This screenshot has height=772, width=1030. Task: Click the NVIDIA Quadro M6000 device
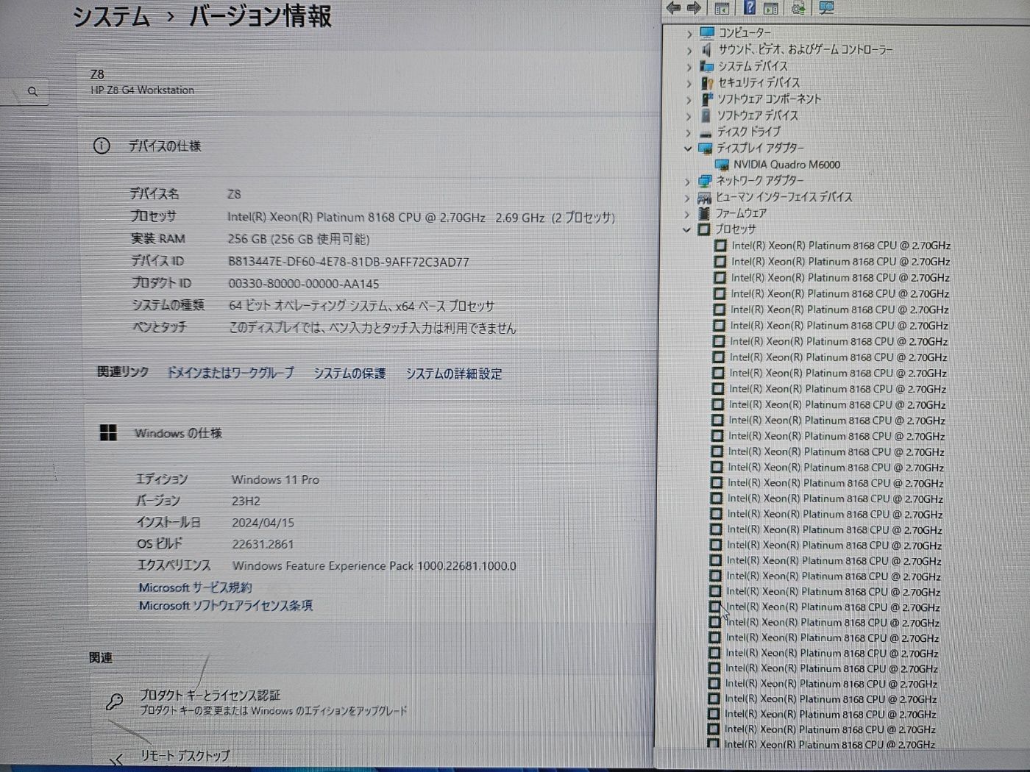786,165
